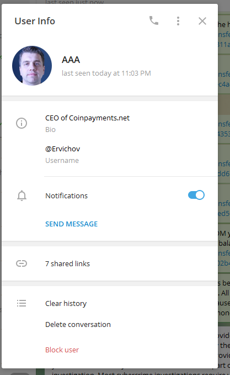Viewport: 230px width, 375px height.
Task: Toggle the Notifications switch off
Action: [196, 195]
